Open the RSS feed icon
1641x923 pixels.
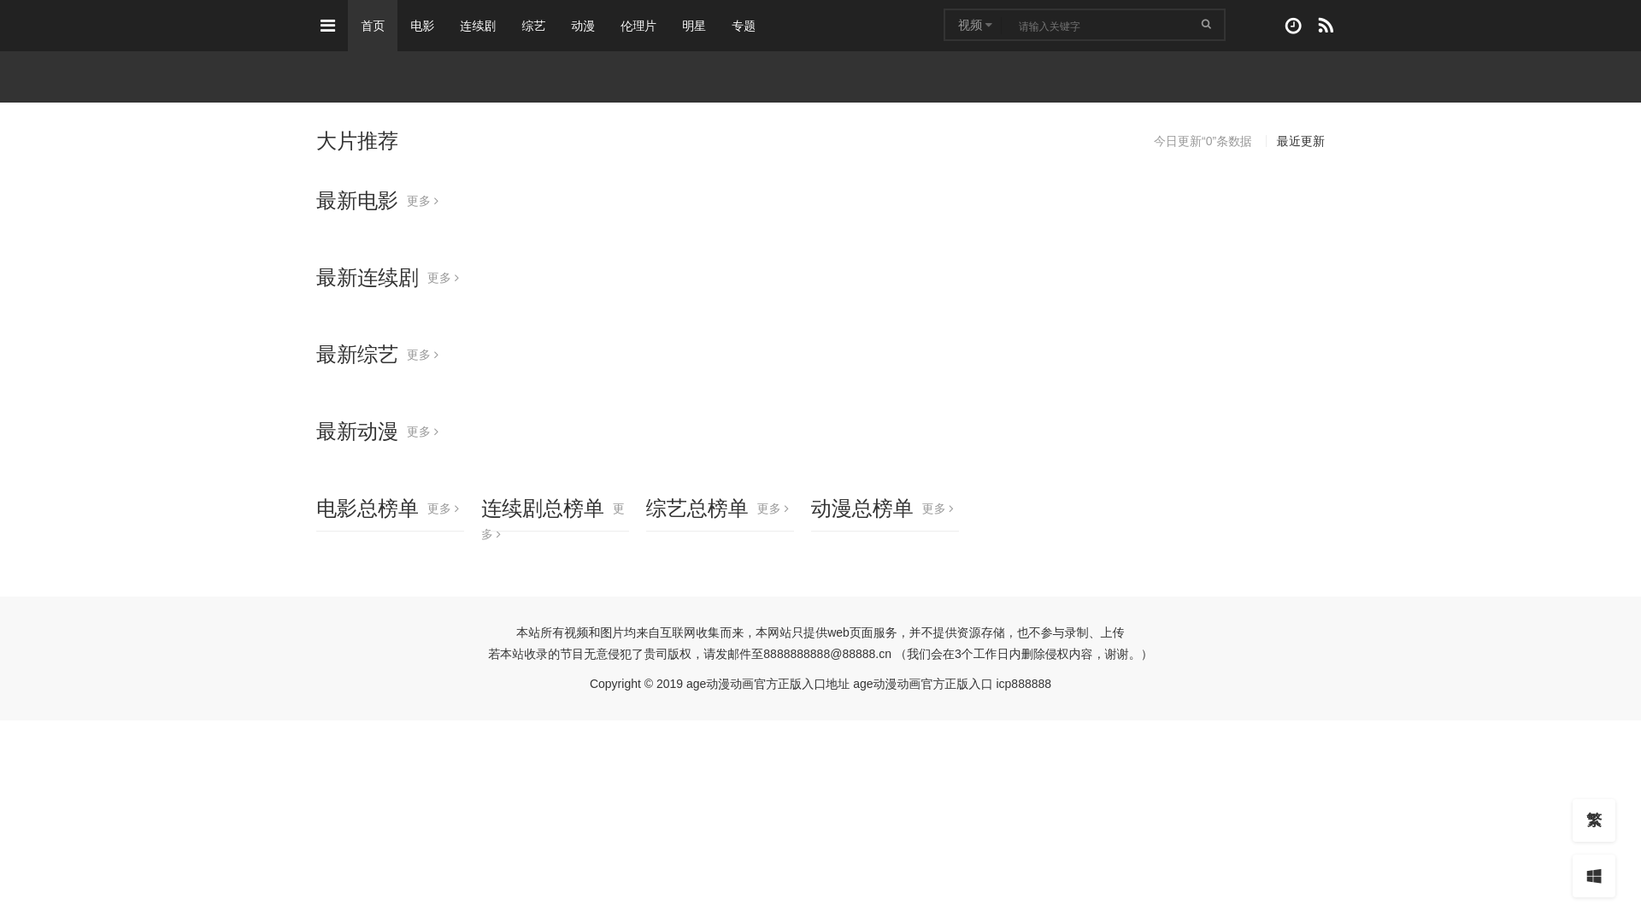pyautogui.click(x=1326, y=26)
